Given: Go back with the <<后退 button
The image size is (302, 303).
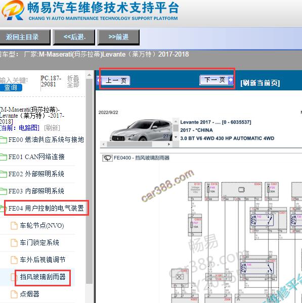Looking at the screenshot, I should click(74, 37).
